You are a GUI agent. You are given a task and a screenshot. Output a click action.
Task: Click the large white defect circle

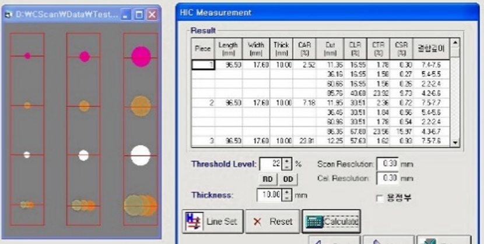coord(141,155)
